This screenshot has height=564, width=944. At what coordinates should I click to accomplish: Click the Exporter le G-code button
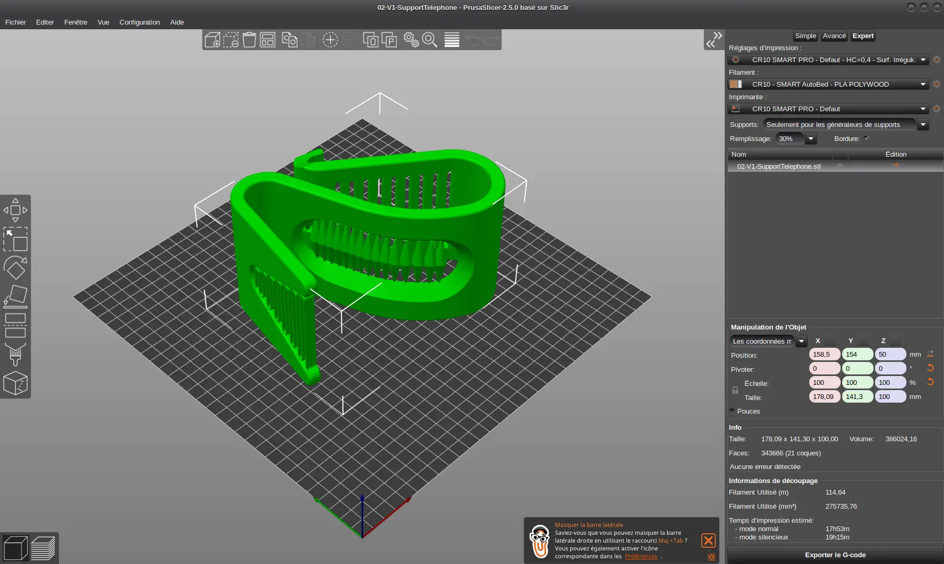(835, 555)
